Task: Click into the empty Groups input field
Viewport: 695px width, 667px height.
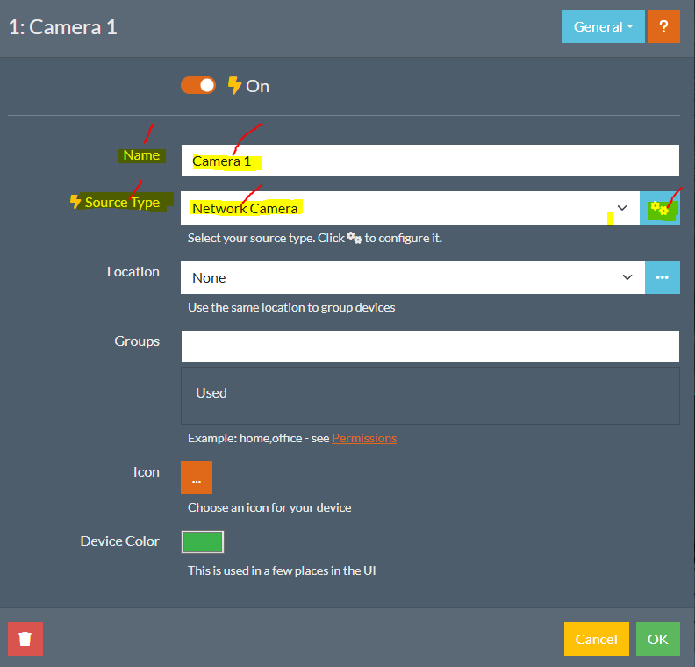Action: pos(430,347)
